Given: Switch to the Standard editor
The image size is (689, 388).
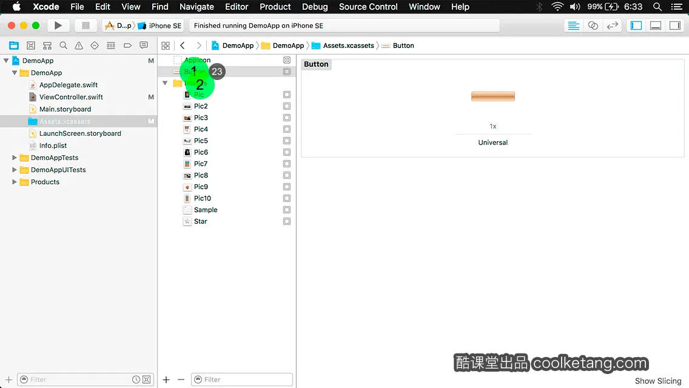Looking at the screenshot, I should click(573, 25).
